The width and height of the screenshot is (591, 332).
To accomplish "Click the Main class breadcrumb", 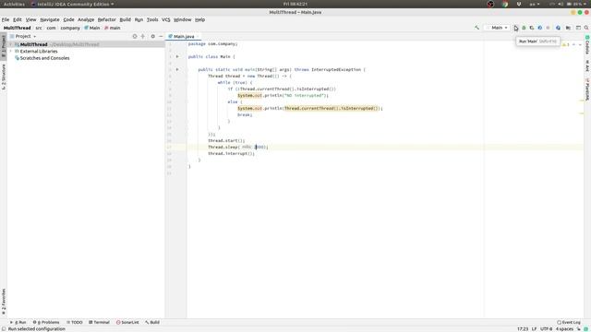I will (92, 28).
